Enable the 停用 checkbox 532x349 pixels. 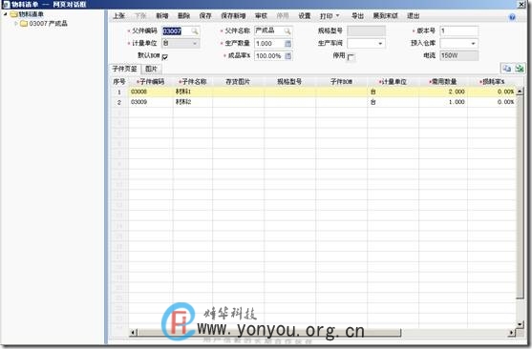[x=351, y=57]
